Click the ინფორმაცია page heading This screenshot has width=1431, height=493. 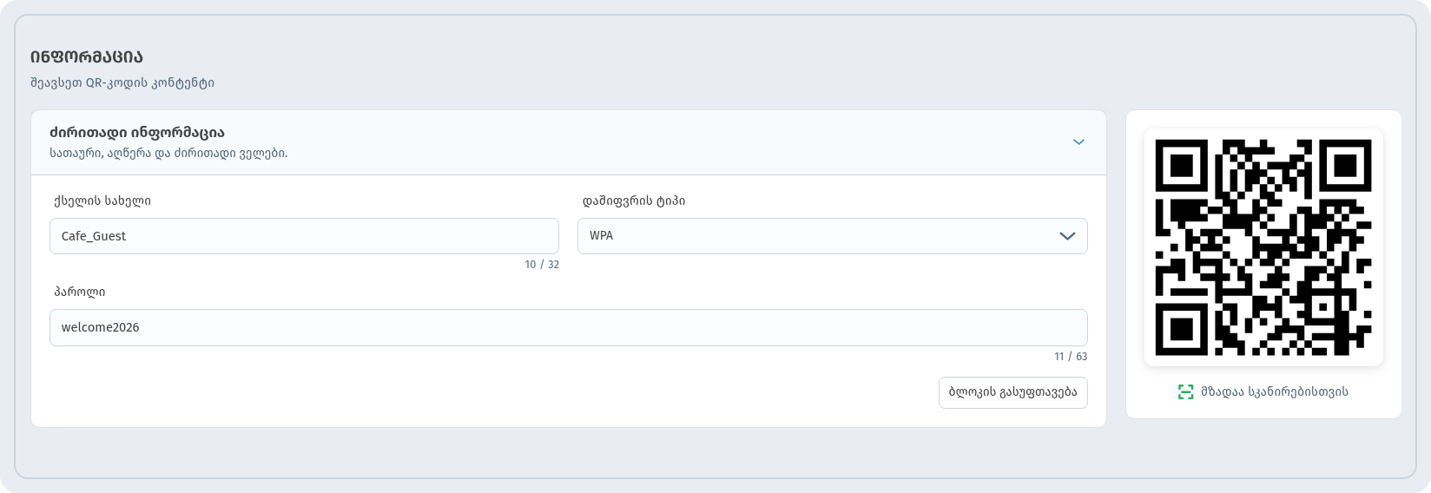(x=87, y=57)
